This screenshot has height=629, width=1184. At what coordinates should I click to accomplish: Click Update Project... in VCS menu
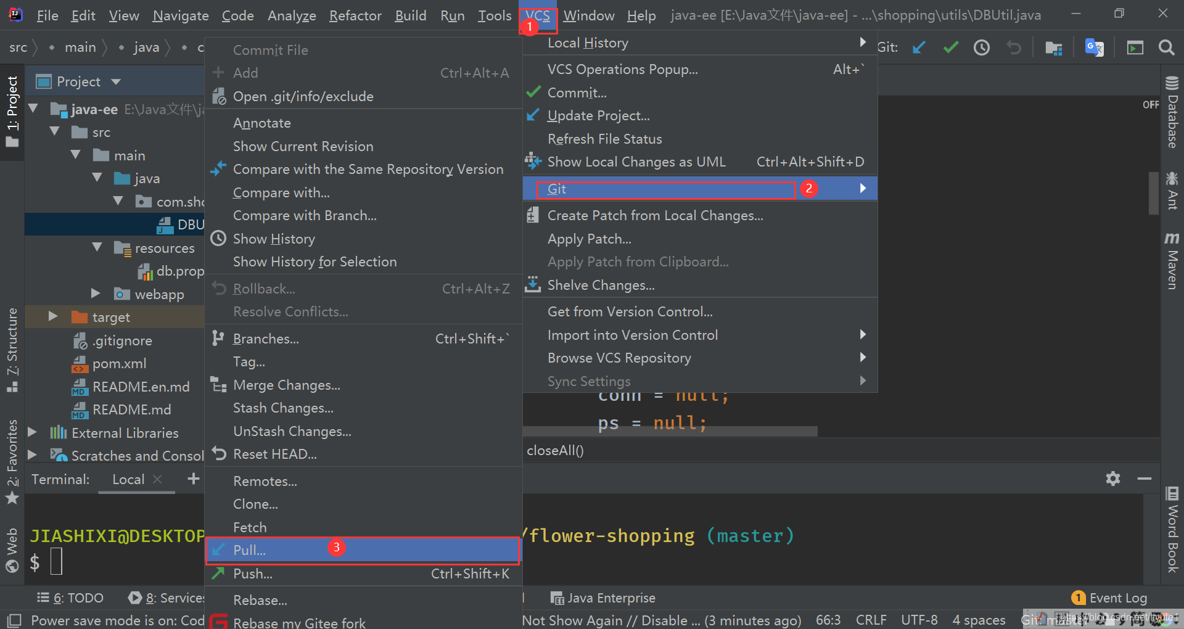click(x=700, y=115)
